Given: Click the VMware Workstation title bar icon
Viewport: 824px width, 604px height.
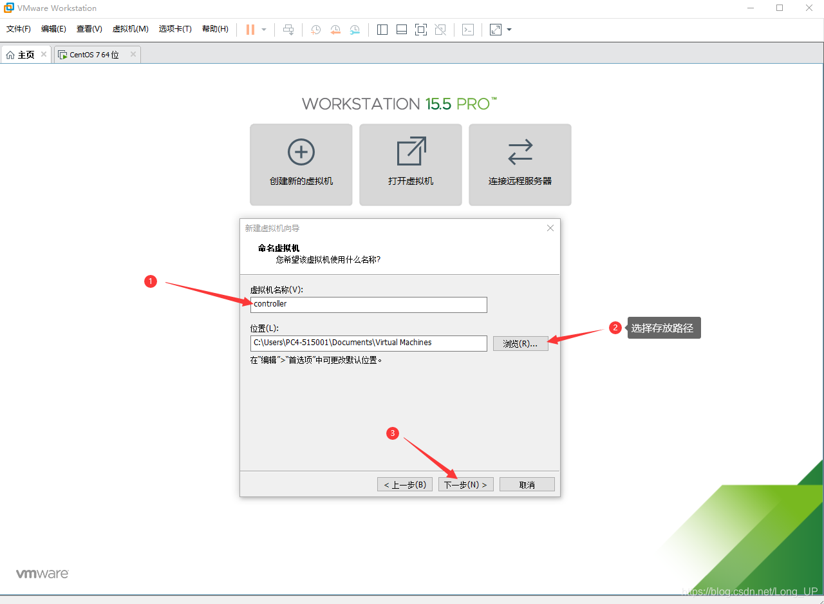Looking at the screenshot, I should pyautogui.click(x=9, y=8).
